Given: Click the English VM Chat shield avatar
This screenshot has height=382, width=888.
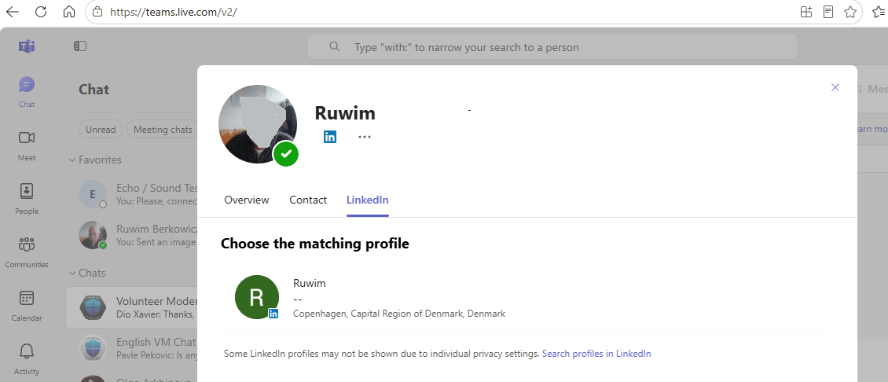Looking at the screenshot, I should [92, 348].
